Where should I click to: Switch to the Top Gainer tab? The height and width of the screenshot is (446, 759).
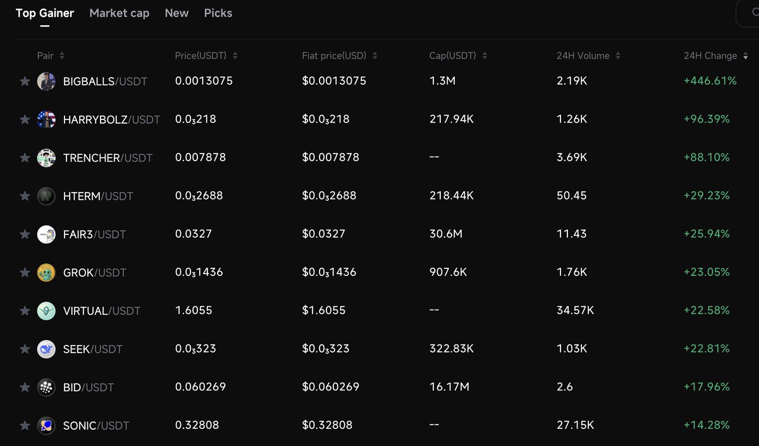pos(44,13)
